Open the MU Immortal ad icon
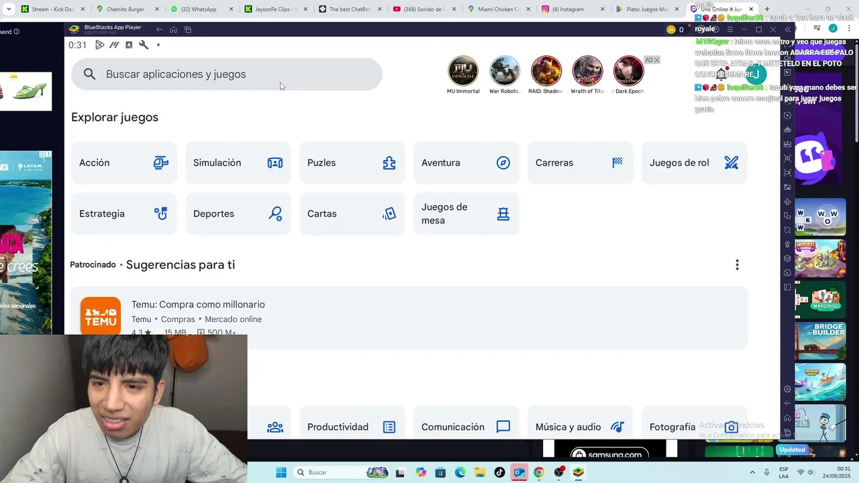859x483 pixels. click(x=463, y=71)
